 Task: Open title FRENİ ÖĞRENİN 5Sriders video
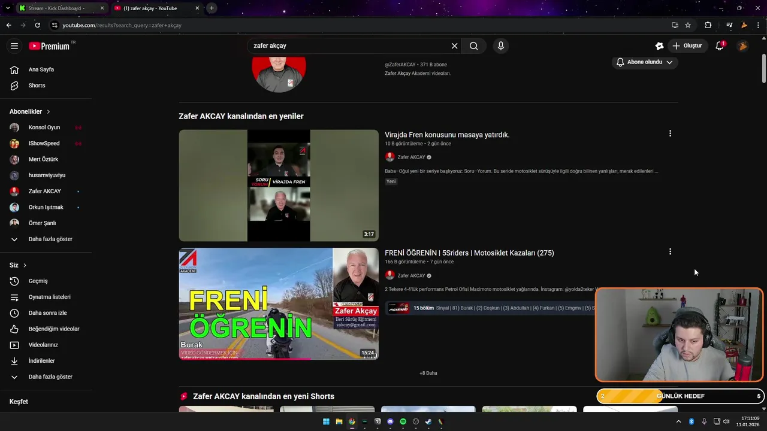click(469, 253)
